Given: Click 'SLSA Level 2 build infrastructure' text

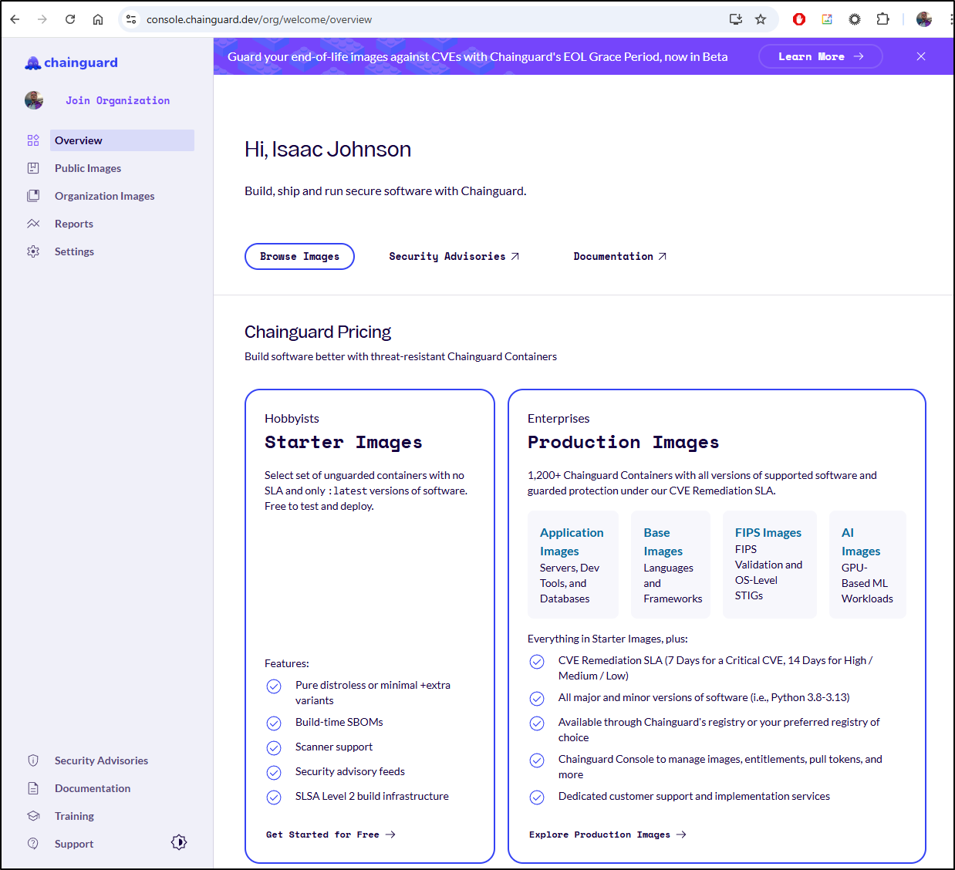Looking at the screenshot, I should tap(372, 796).
